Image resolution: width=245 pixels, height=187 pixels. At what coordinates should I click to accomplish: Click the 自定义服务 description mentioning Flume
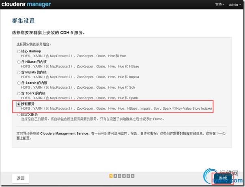coord(93,119)
